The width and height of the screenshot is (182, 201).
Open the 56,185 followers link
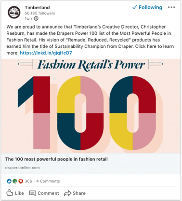[x=40, y=13]
